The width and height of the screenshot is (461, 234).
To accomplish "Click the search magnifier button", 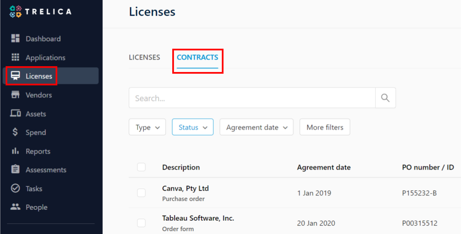I will click(385, 98).
